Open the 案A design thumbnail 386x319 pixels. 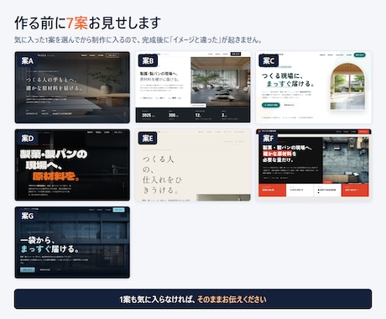72,87
